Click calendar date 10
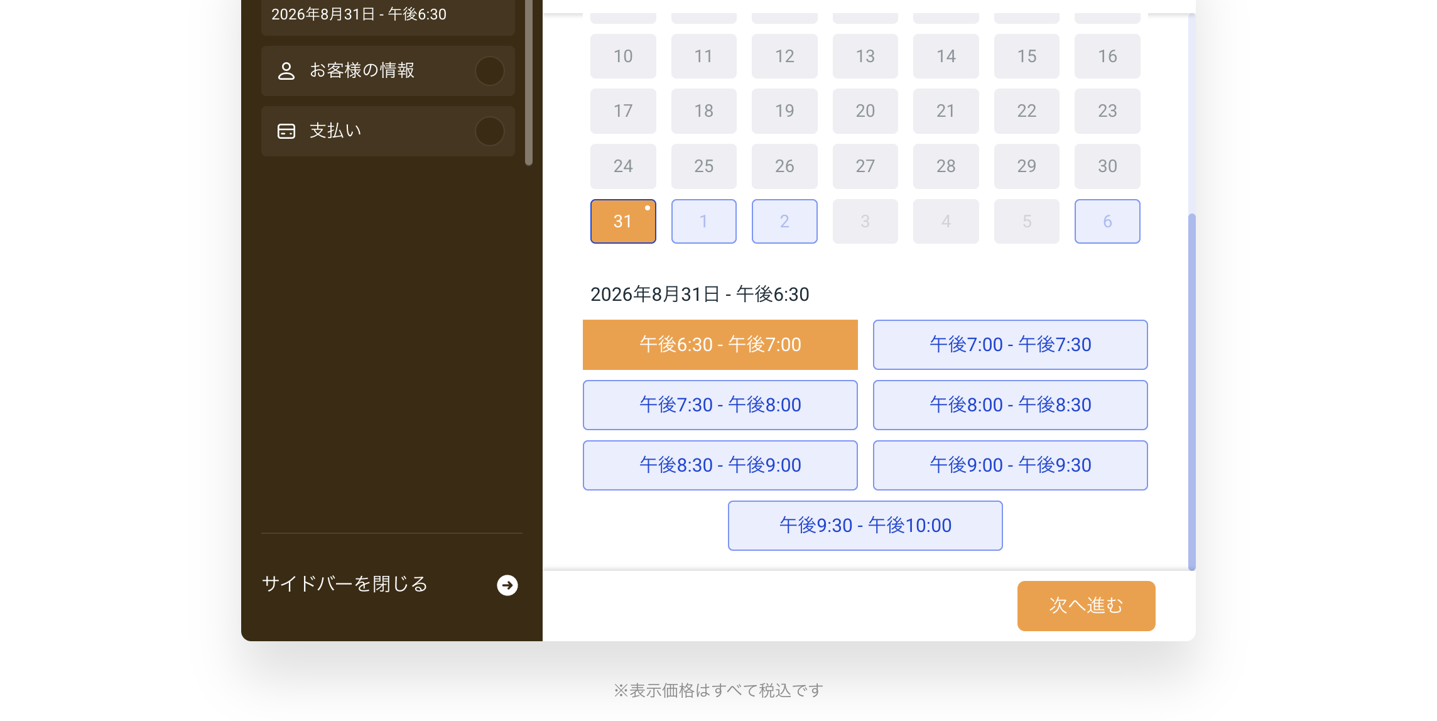1437x721 pixels. click(623, 56)
